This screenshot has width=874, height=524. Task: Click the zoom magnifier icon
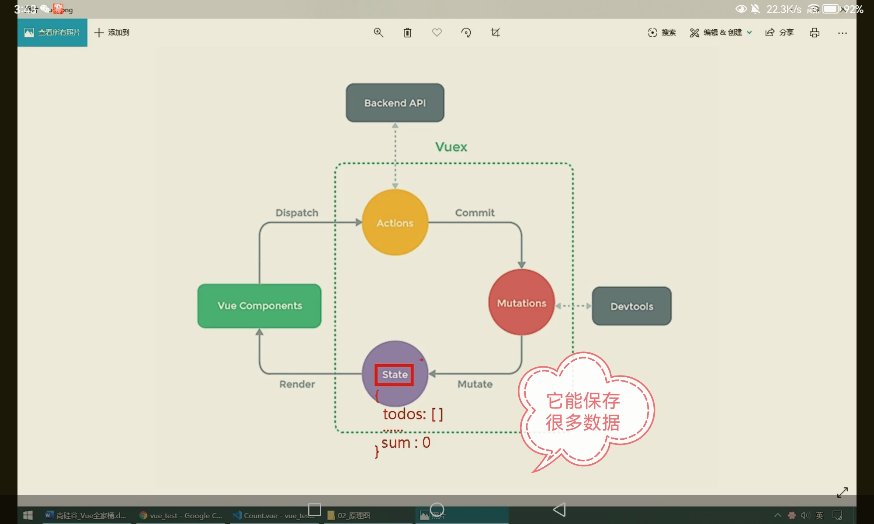tap(378, 32)
